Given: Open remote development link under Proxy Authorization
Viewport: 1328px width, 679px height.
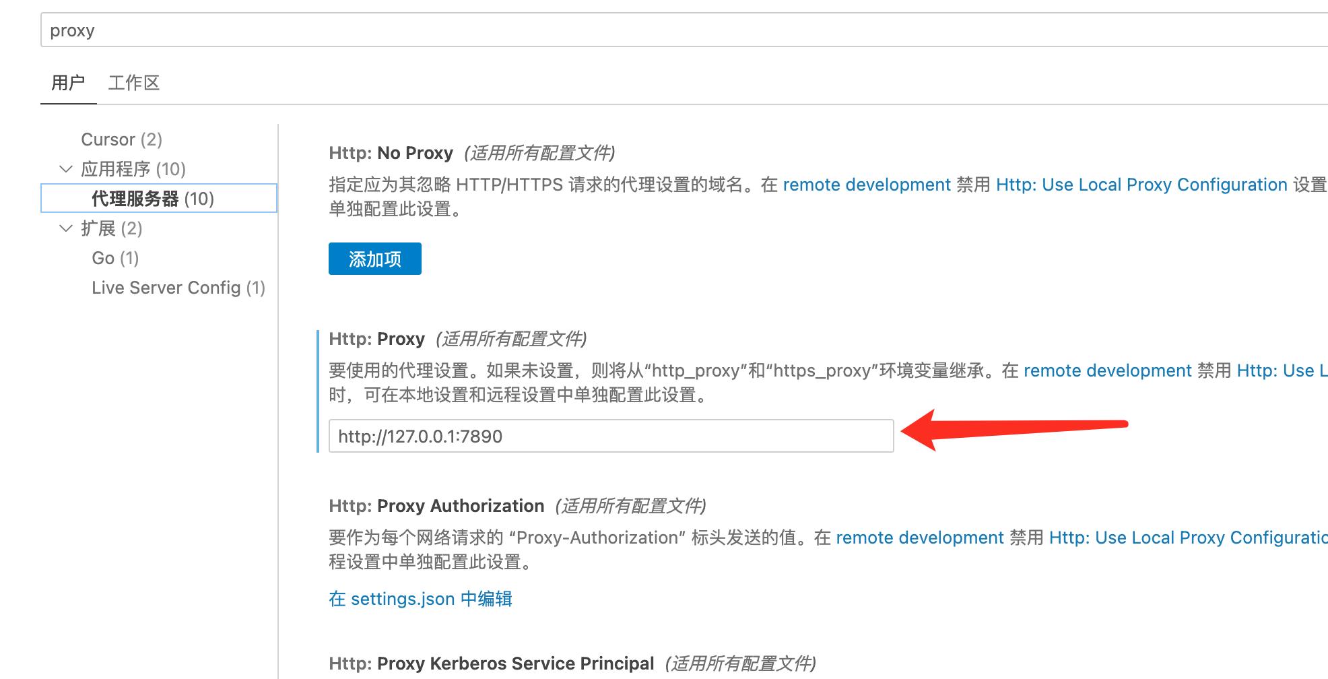Looking at the screenshot, I should point(919,538).
